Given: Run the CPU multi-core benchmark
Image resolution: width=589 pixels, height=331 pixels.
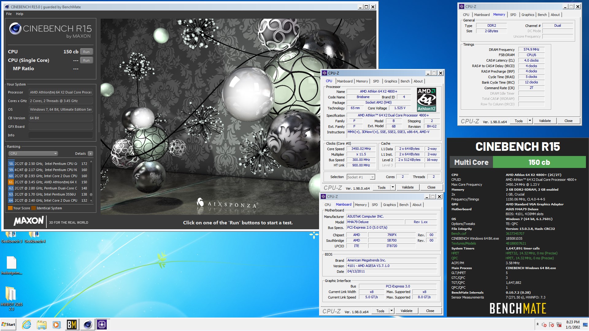Looking at the screenshot, I should point(86,52).
